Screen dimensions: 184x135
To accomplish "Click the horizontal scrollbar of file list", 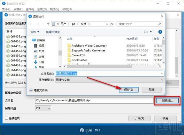I will point(99,66).
